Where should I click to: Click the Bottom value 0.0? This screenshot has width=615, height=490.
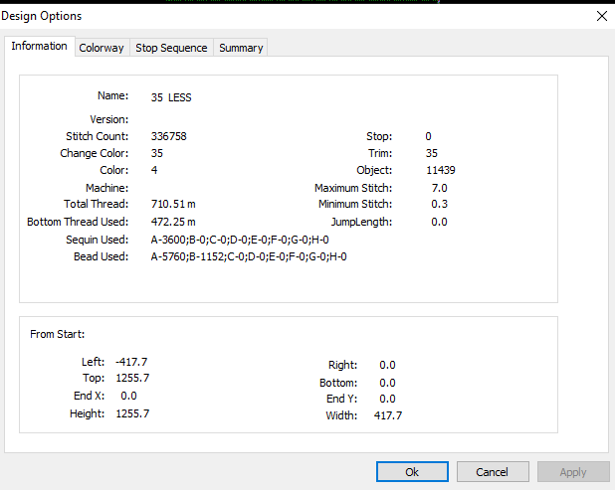[387, 383]
